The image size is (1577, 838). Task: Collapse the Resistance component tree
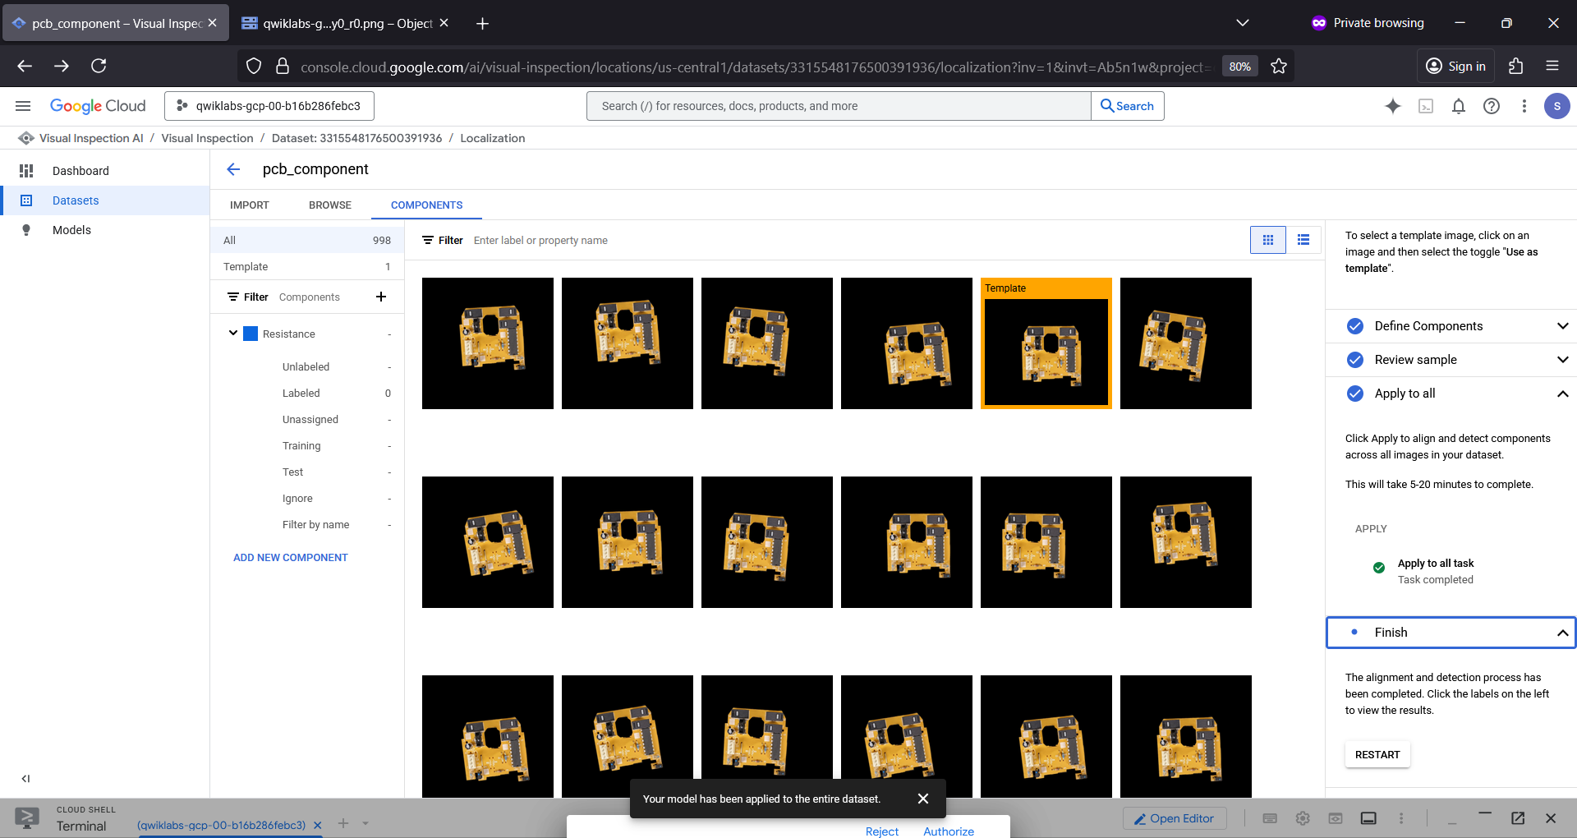coord(233,334)
